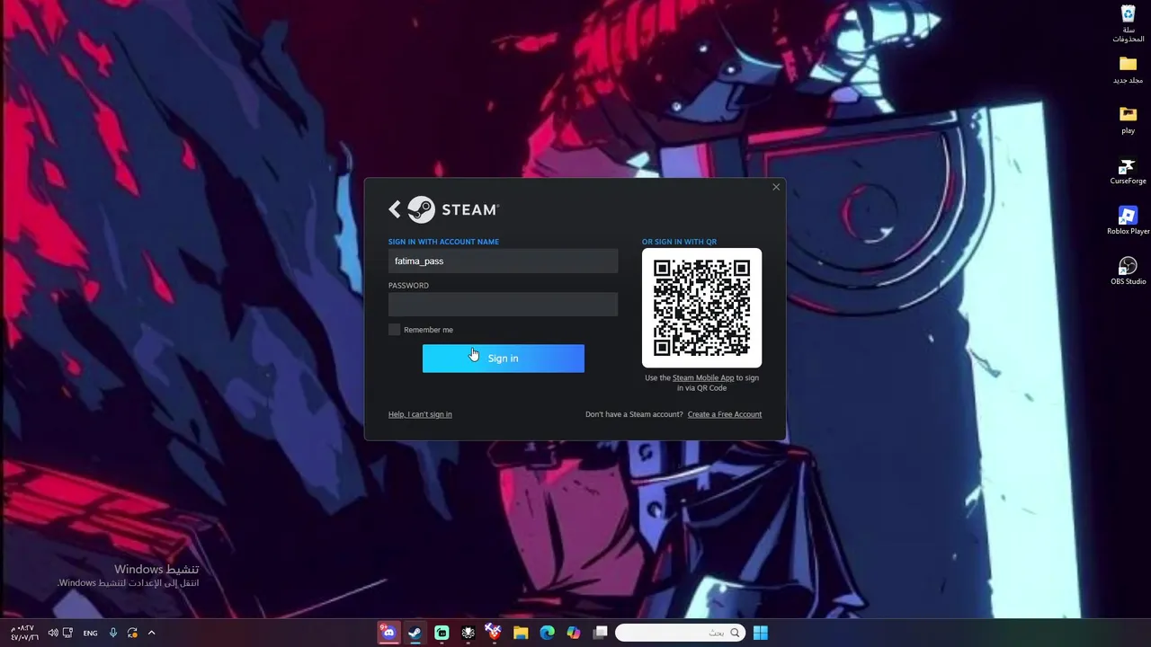Open Discord from the taskbar
The height and width of the screenshot is (647, 1151).
(388, 633)
